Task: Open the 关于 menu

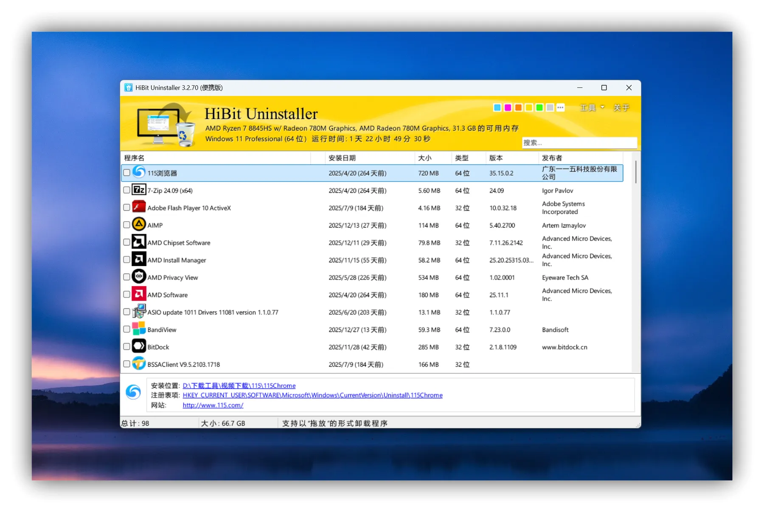Action: [x=621, y=107]
